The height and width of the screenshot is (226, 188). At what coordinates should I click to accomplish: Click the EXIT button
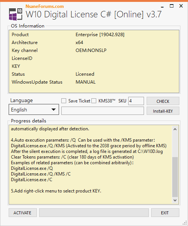(165, 212)
